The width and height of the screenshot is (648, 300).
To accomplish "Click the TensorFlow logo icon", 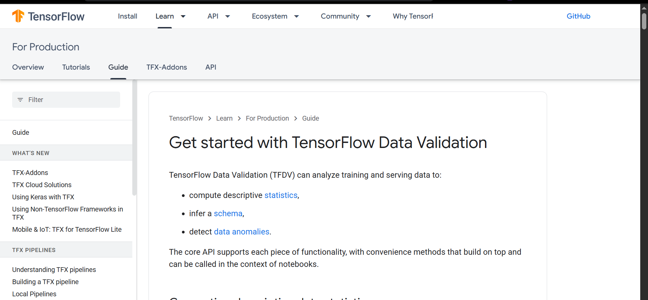I will click(18, 16).
